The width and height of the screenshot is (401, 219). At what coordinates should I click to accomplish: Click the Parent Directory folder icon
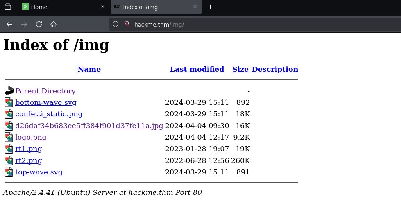coord(9,91)
